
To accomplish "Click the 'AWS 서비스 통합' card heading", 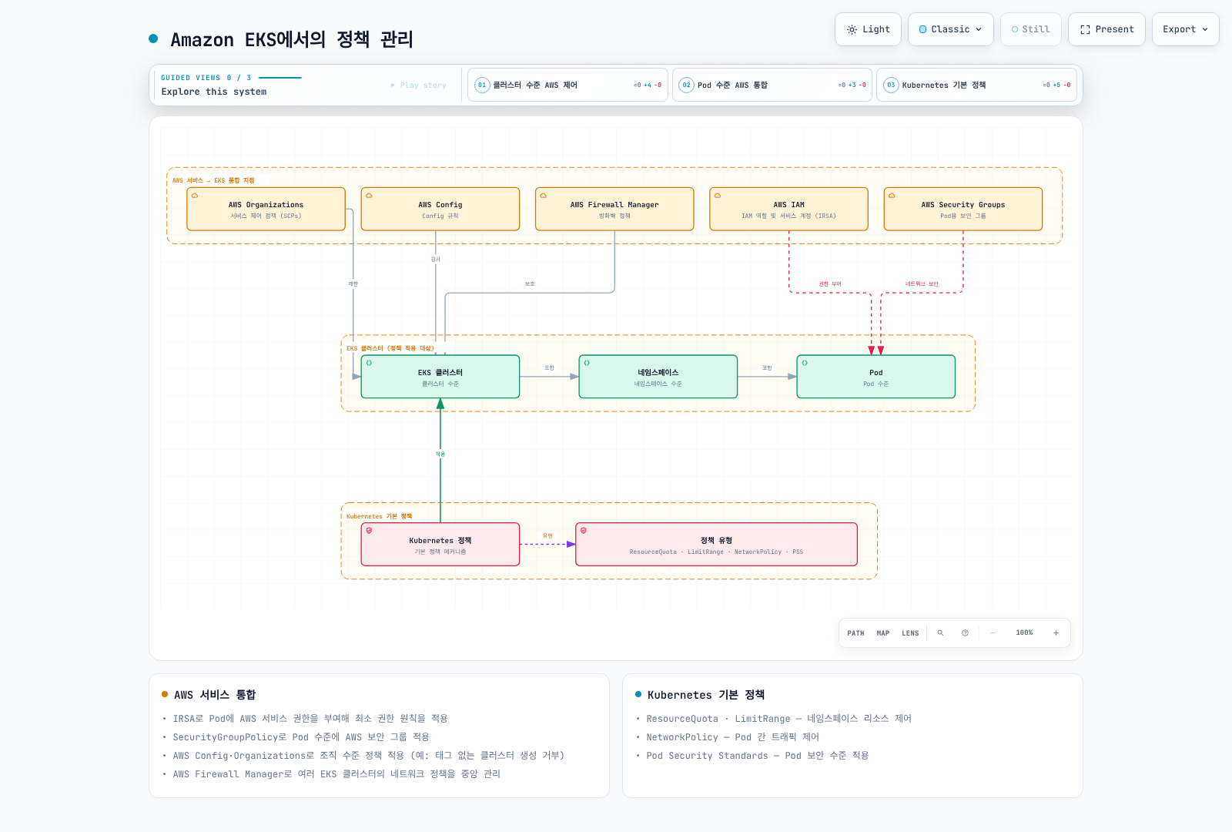I will (x=215, y=695).
